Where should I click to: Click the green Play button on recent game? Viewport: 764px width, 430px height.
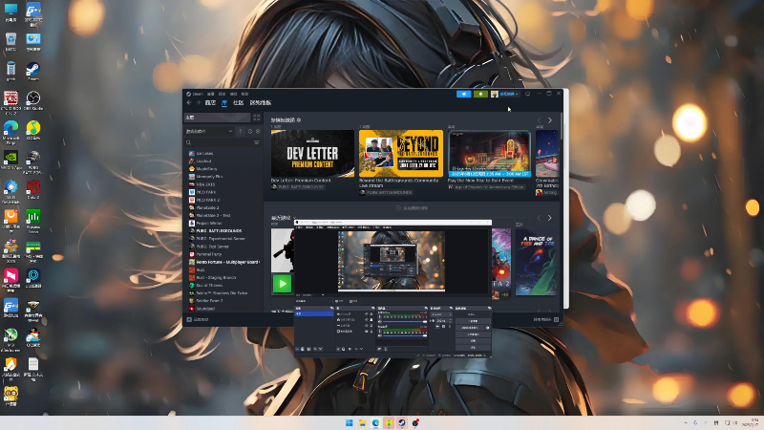click(282, 283)
